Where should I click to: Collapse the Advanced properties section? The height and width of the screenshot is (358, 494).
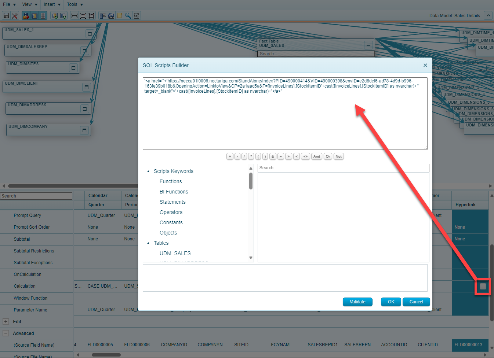tap(6, 333)
